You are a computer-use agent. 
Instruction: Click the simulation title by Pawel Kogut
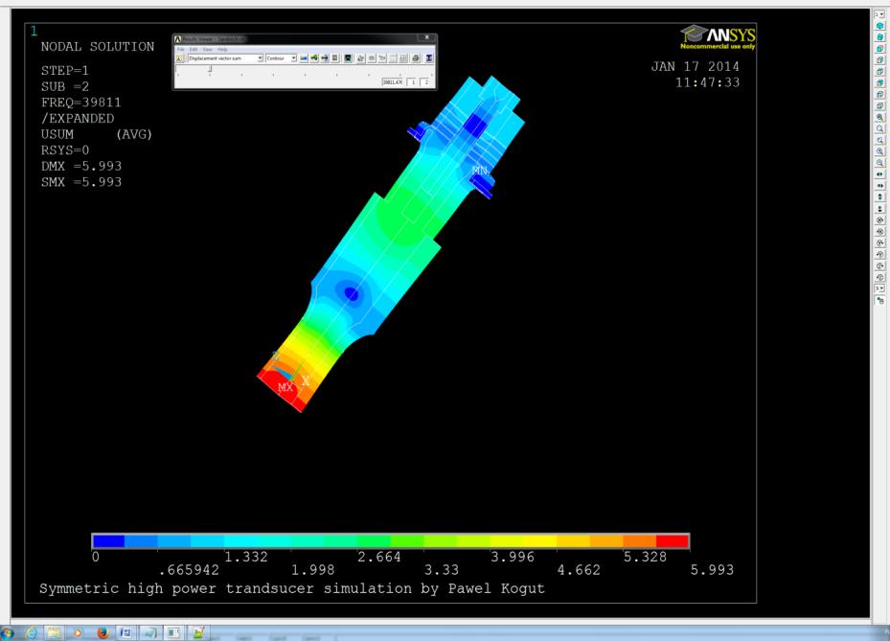[x=292, y=588]
